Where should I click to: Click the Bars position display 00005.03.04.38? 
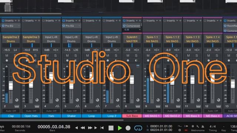coord(54,127)
